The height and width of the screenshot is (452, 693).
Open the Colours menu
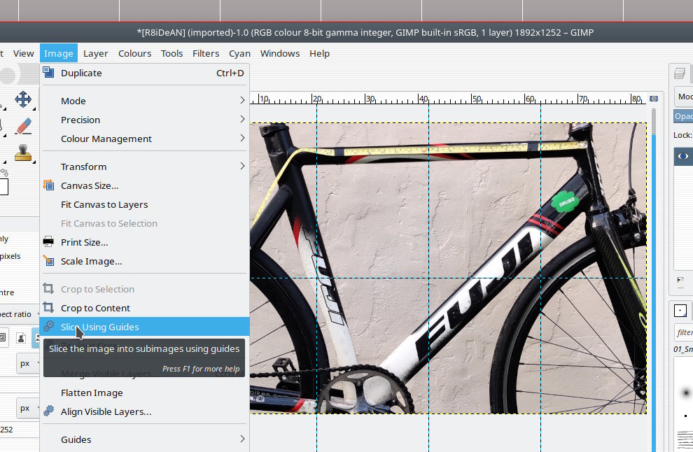tap(134, 53)
